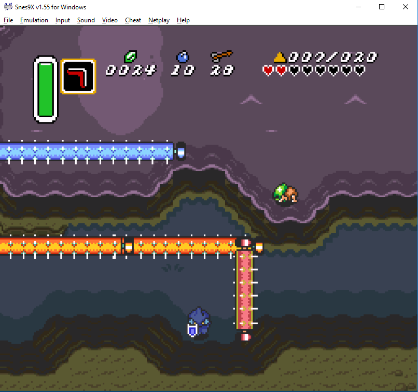Click the green rupee counter icon

130,56
